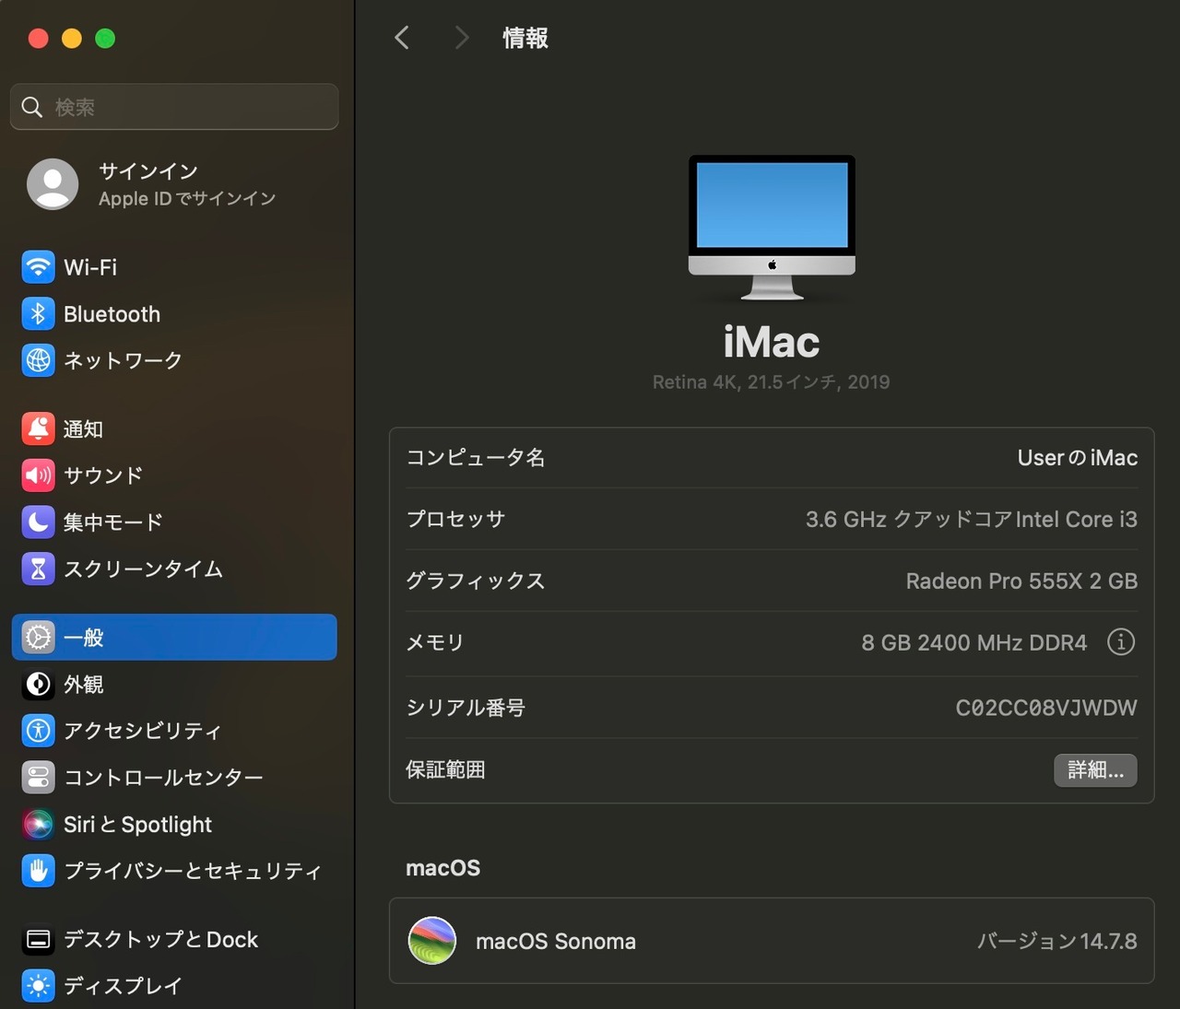The height and width of the screenshot is (1009, 1180).
Task: Click the User の iMac computer name
Action: 1077,458
